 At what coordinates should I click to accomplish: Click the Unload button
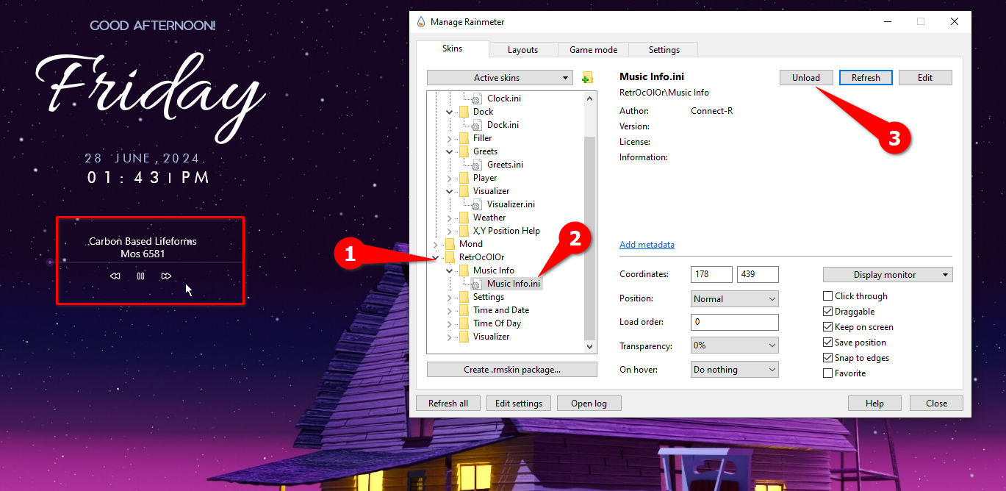point(806,77)
